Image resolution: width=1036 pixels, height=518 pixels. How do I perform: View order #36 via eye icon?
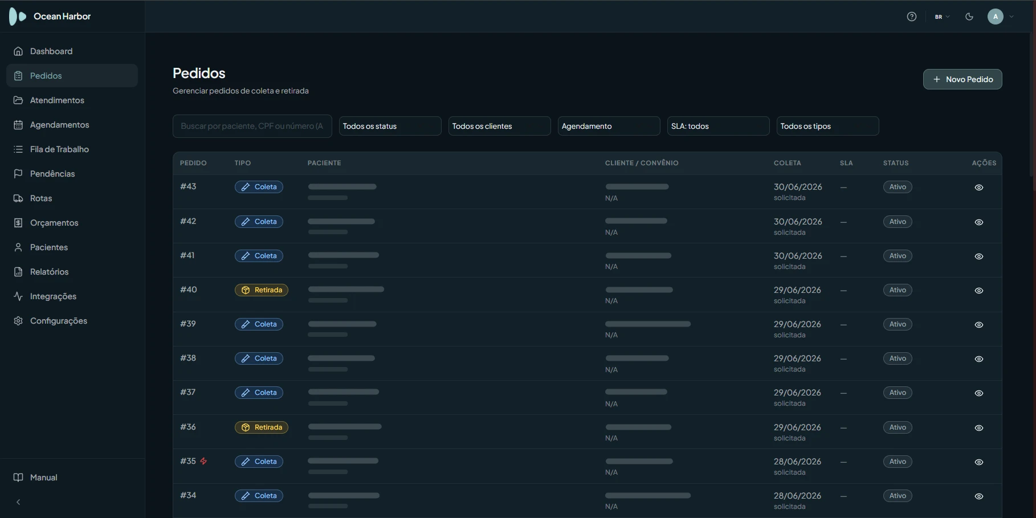pyautogui.click(x=979, y=428)
